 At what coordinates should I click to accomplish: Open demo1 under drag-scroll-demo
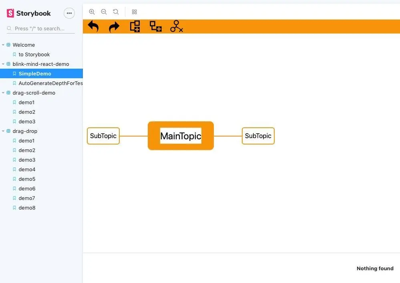[26, 103]
